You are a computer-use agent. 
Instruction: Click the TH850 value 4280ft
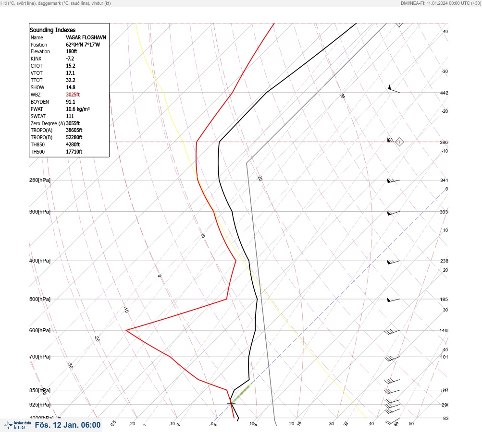[x=73, y=144]
